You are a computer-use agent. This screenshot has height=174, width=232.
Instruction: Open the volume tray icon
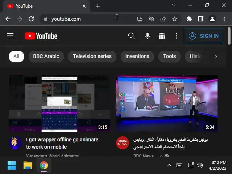(200, 165)
